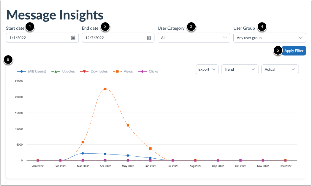Image resolution: width=312 pixels, height=186 pixels.
Task: Open the User Category dropdown
Action: tap(194, 37)
